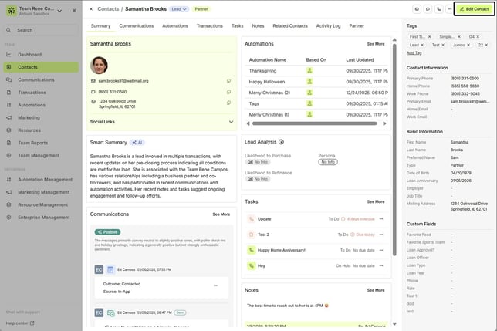Copy Samantha's email address with copy icon
497x331 pixels.
tap(228, 80)
